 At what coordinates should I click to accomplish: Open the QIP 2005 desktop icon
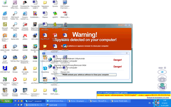pyautogui.click(x=55, y=25)
